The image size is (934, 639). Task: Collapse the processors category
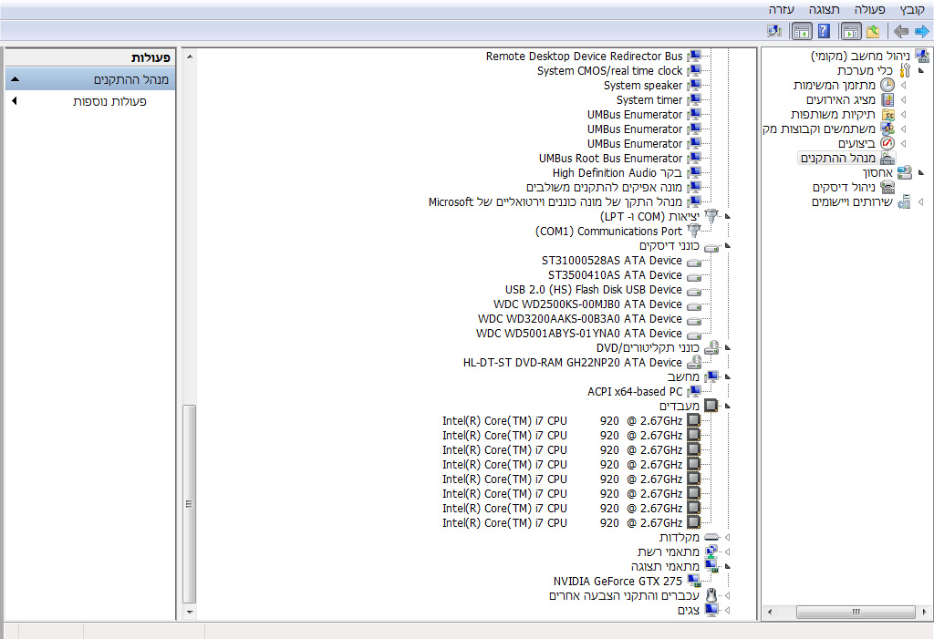click(727, 407)
